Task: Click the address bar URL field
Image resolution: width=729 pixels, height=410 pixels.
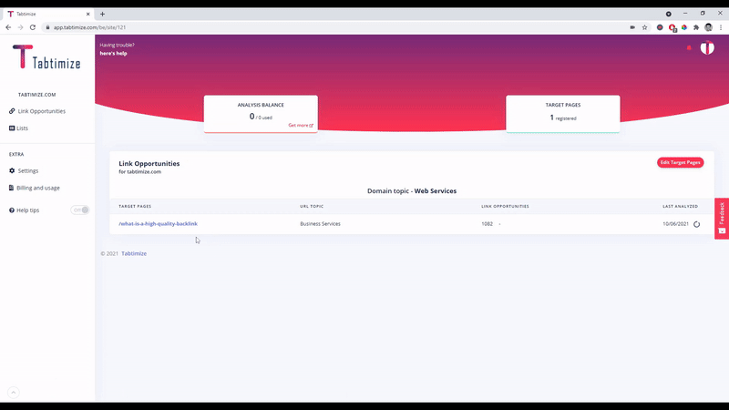Action: [x=334, y=27]
